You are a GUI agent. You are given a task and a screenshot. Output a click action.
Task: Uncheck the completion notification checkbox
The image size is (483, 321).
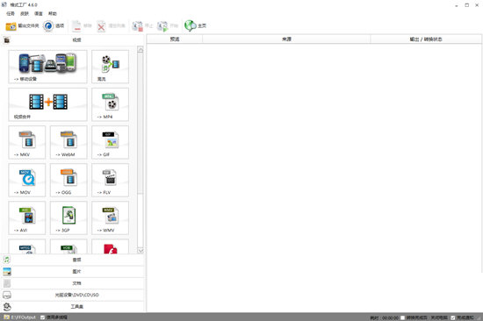click(453, 317)
